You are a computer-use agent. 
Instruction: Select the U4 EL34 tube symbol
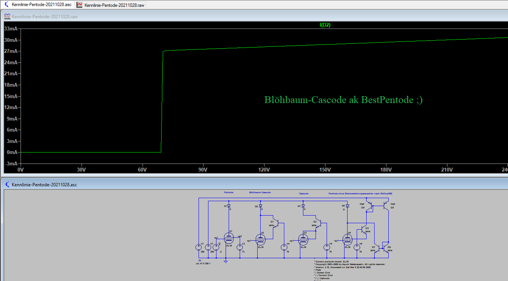click(x=347, y=239)
